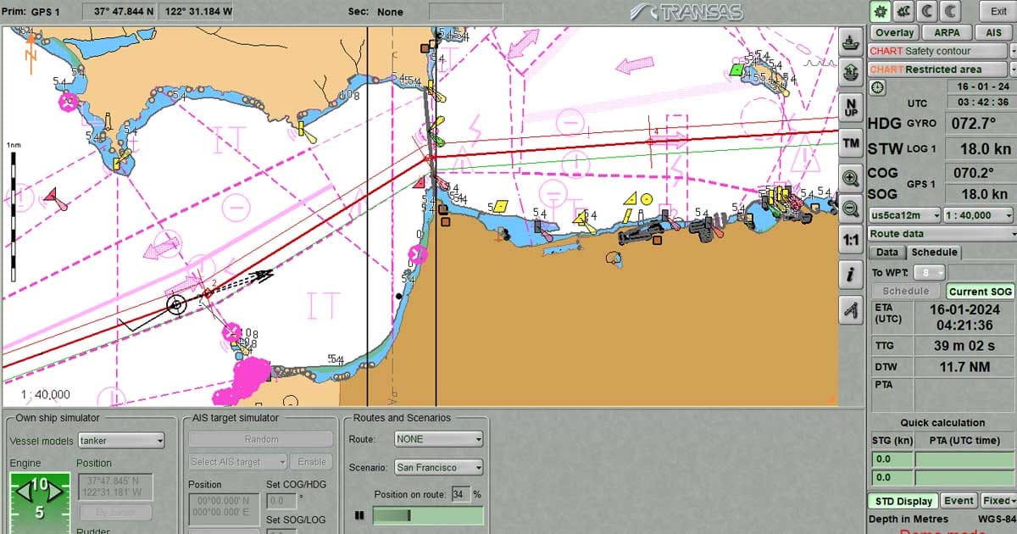Open the Restricted area alarm dropdown
The width and height of the screenshot is (1017, 534).
point(1013,70)
